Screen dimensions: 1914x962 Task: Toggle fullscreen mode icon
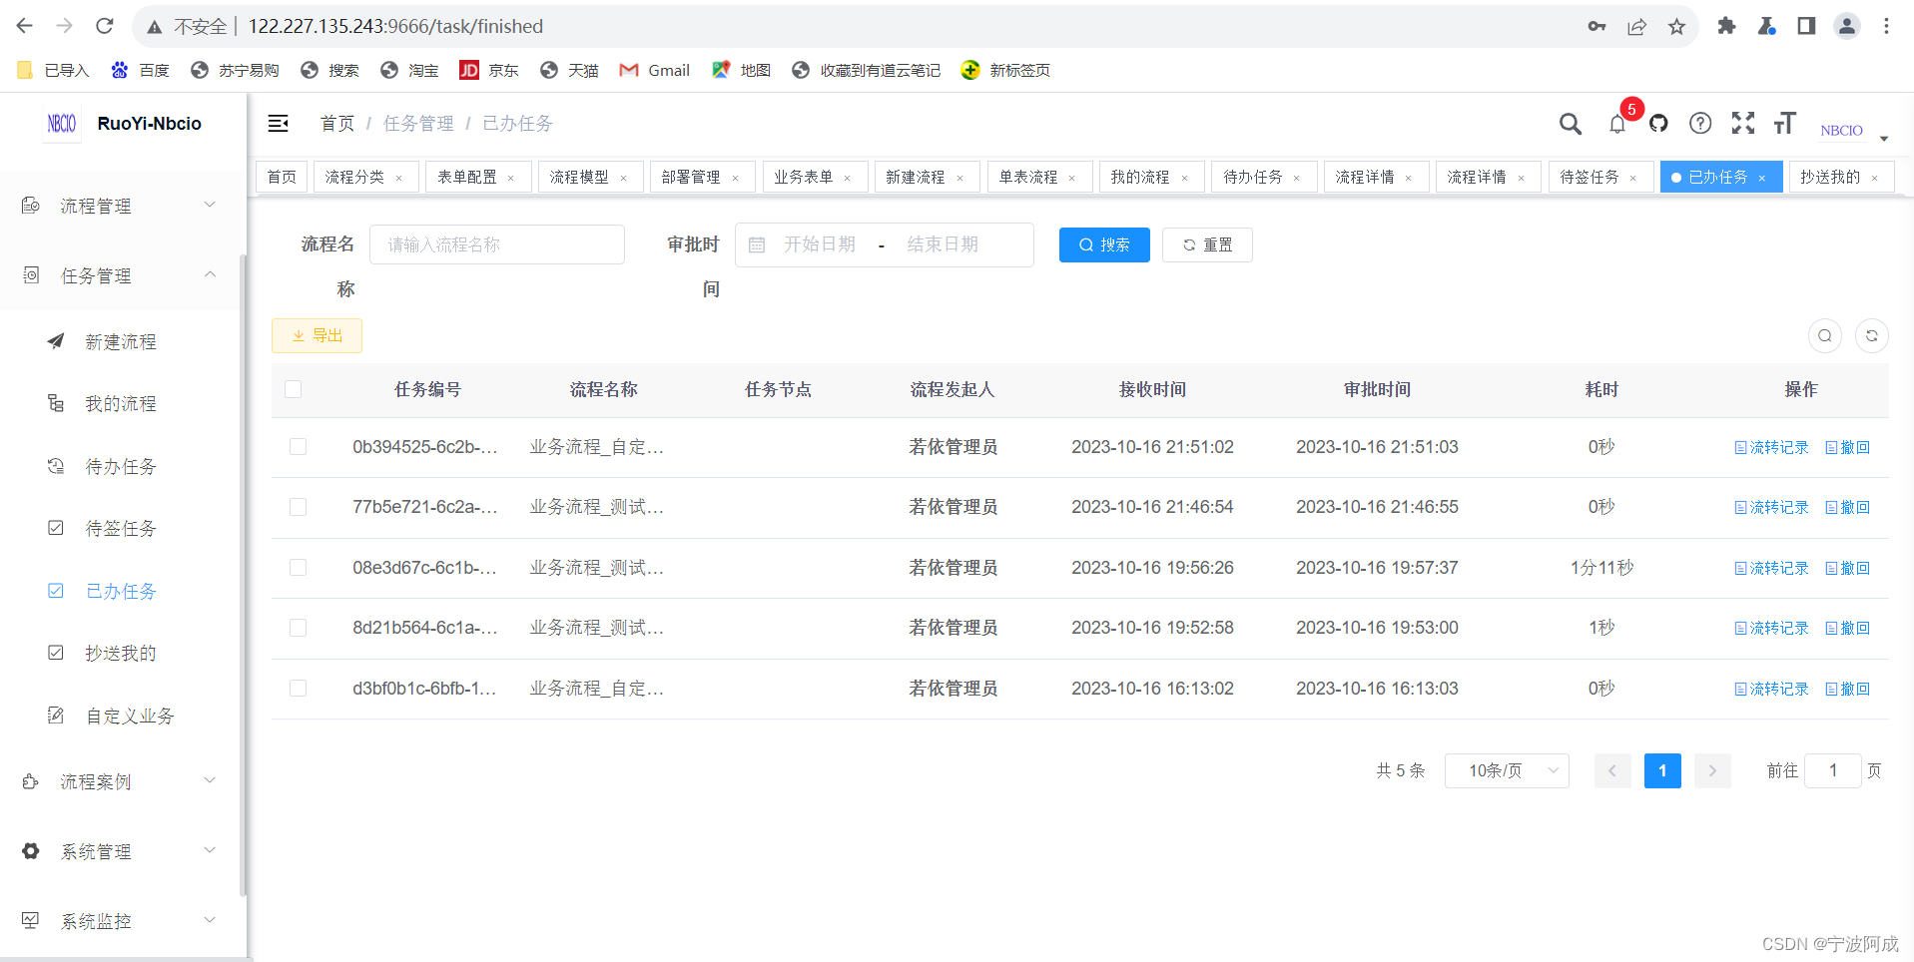(x=1743, y=123)
